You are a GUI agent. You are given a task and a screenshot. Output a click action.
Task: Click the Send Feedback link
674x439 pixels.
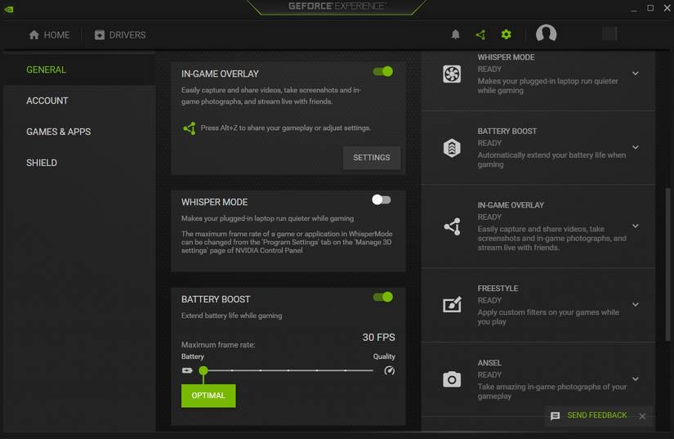(596, 415)
